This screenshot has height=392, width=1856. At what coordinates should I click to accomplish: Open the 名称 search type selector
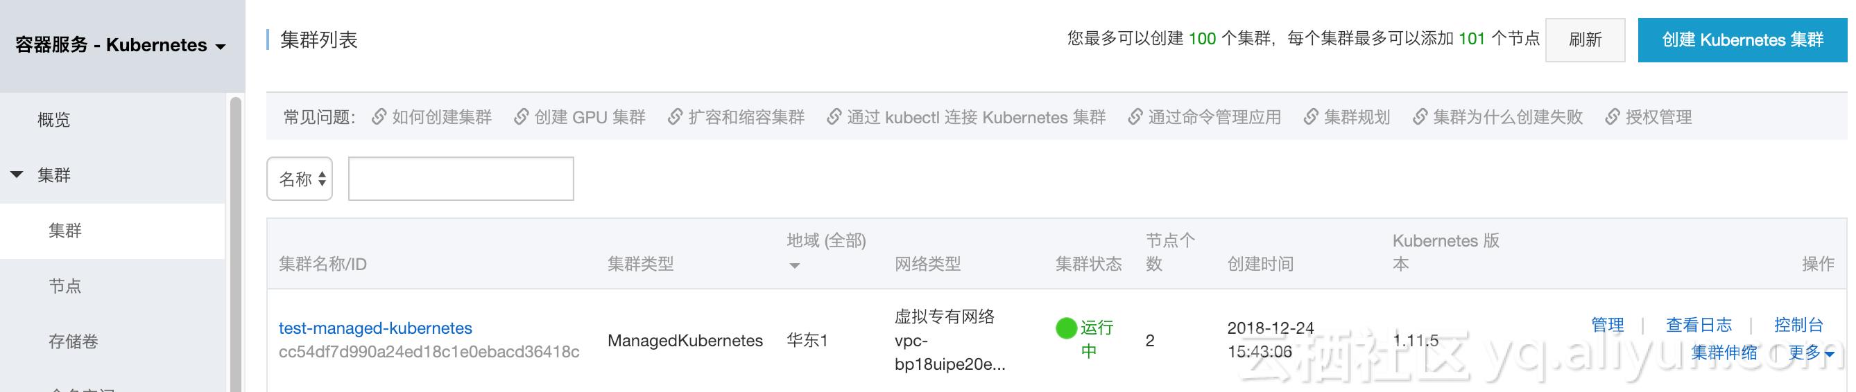300,179
